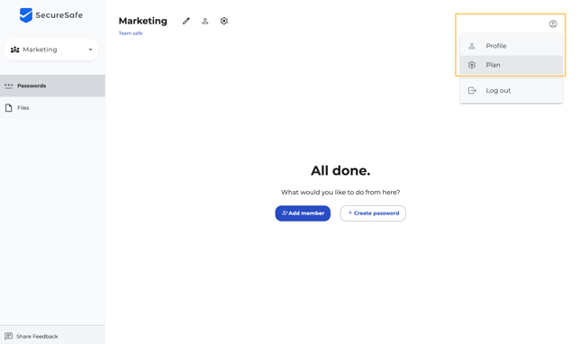Open the Passwords sidebar section

[52, 86]
